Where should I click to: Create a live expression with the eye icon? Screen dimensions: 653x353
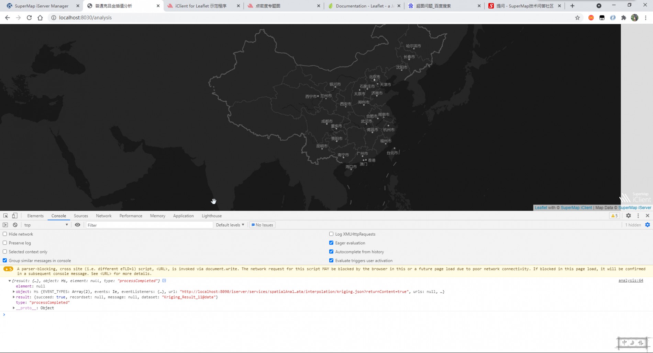[78, 225]
